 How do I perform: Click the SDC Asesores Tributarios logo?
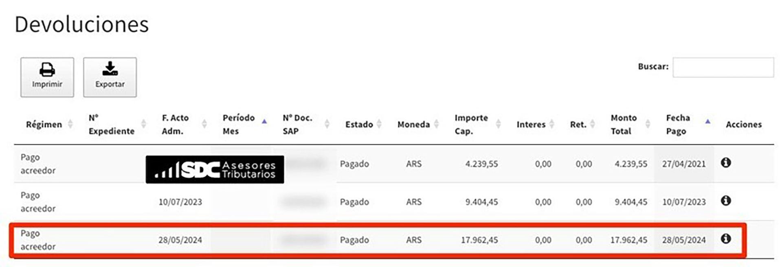click(x=215, y=169)
